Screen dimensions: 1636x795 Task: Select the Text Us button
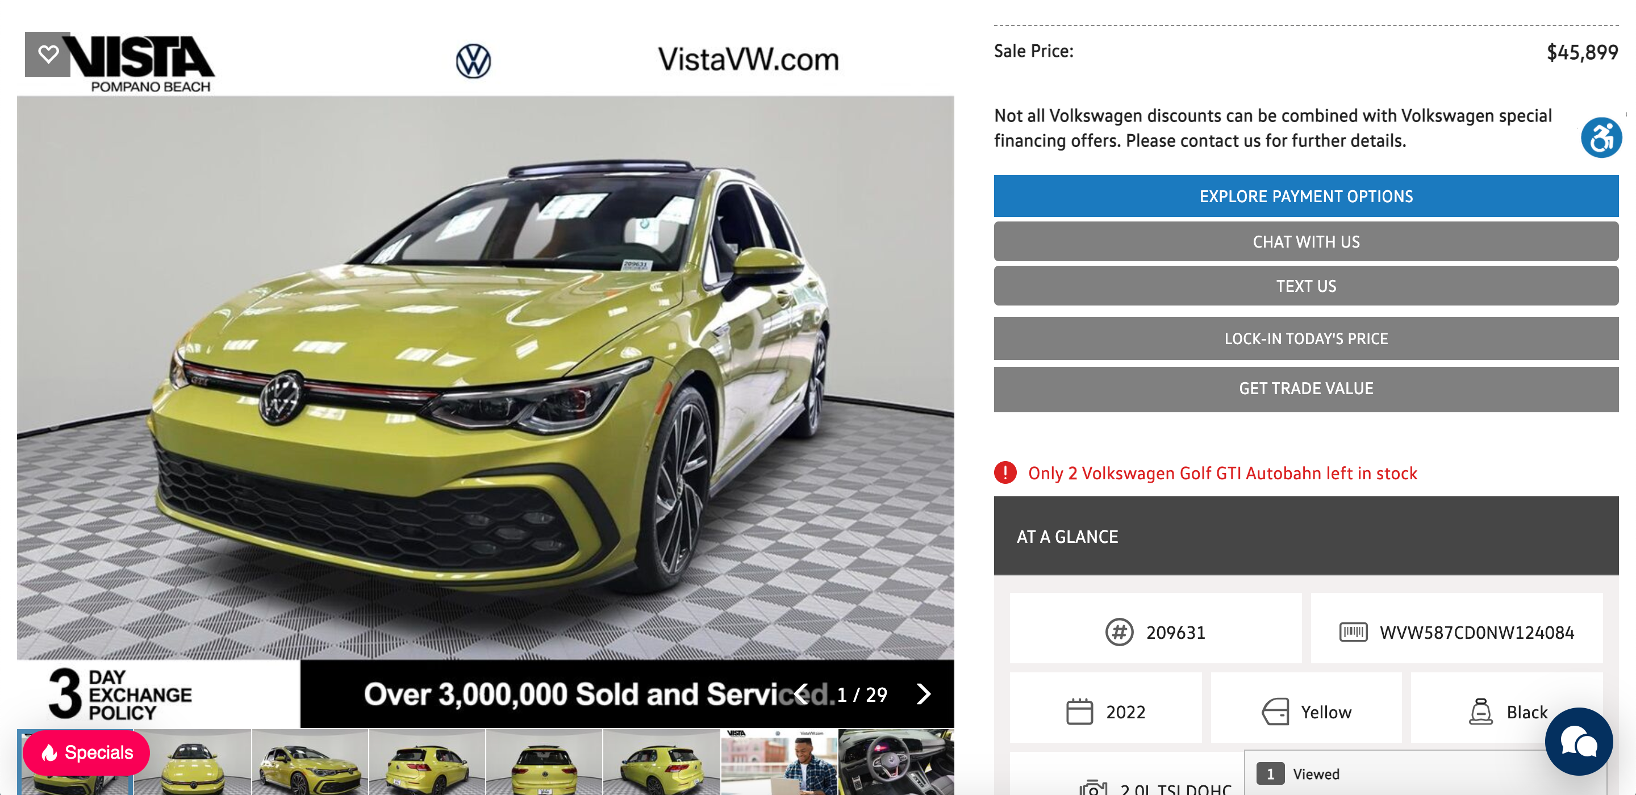pos(1306,286)
